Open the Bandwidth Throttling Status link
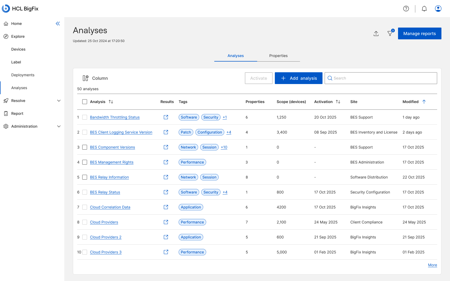Viewport: 450px width, 281px height. coord(115,117)
